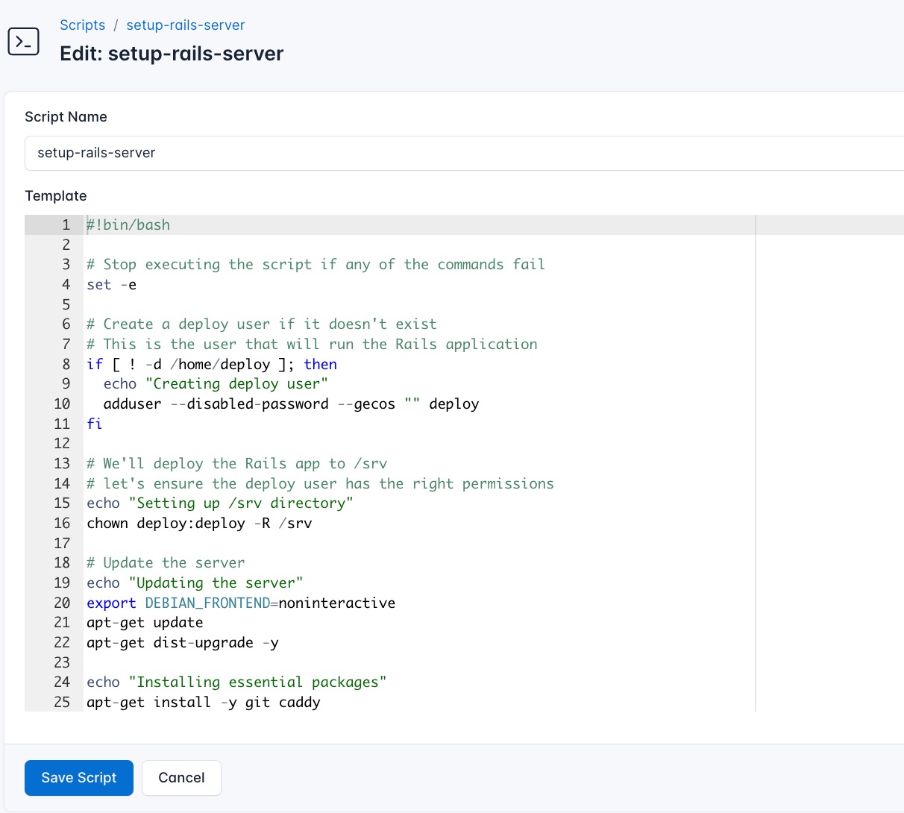Click the 'apt-get update' line
The image size is (904, 813).
click(x=145, y=623)
